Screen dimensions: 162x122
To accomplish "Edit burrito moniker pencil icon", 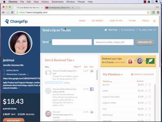I will coord(146,85).
